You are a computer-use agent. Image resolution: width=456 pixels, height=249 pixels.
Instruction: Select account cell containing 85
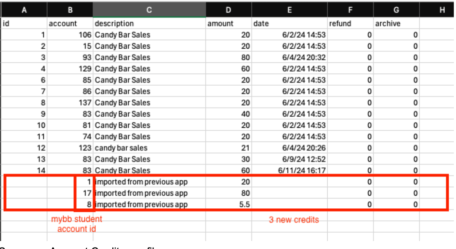tap(70, 80)
